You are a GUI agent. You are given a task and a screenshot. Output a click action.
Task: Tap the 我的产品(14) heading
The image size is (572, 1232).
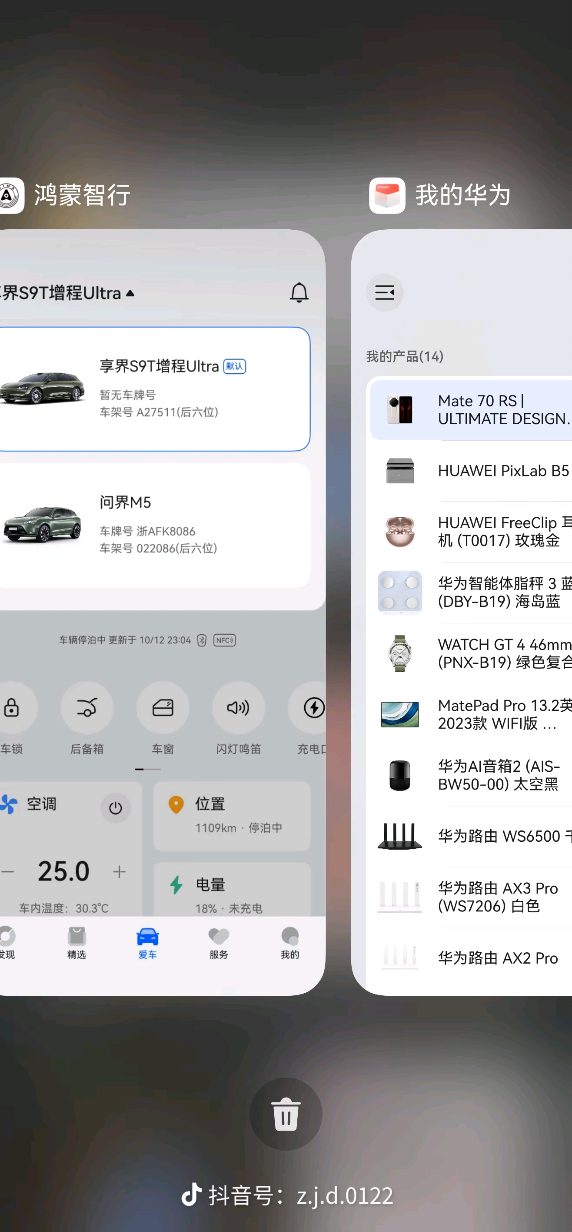coord(405,356)
